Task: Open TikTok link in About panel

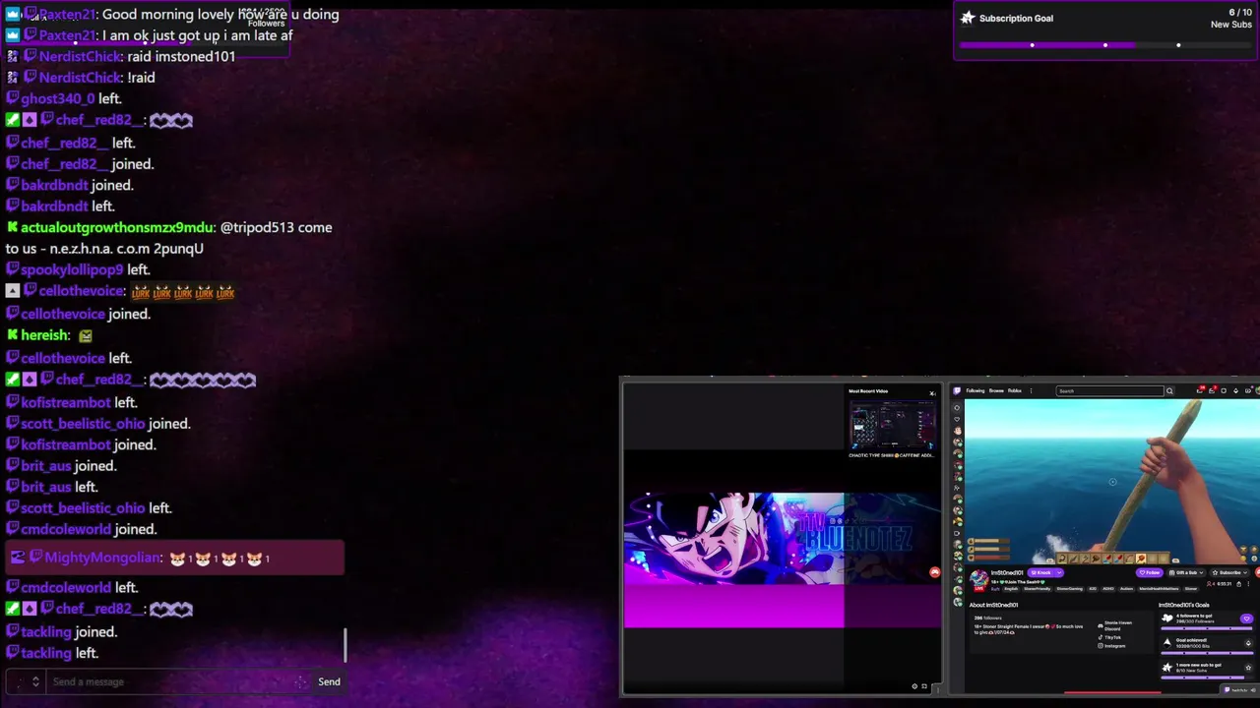Action: (1109, 637)
